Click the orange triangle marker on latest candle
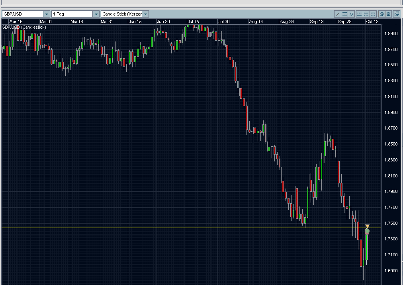 [367, 226]
